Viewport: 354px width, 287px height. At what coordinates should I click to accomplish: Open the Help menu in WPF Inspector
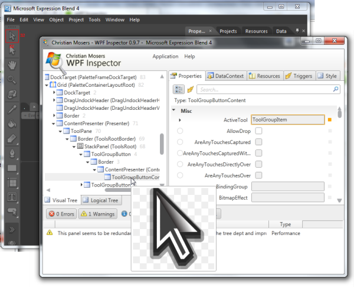[x=189, y=56]
